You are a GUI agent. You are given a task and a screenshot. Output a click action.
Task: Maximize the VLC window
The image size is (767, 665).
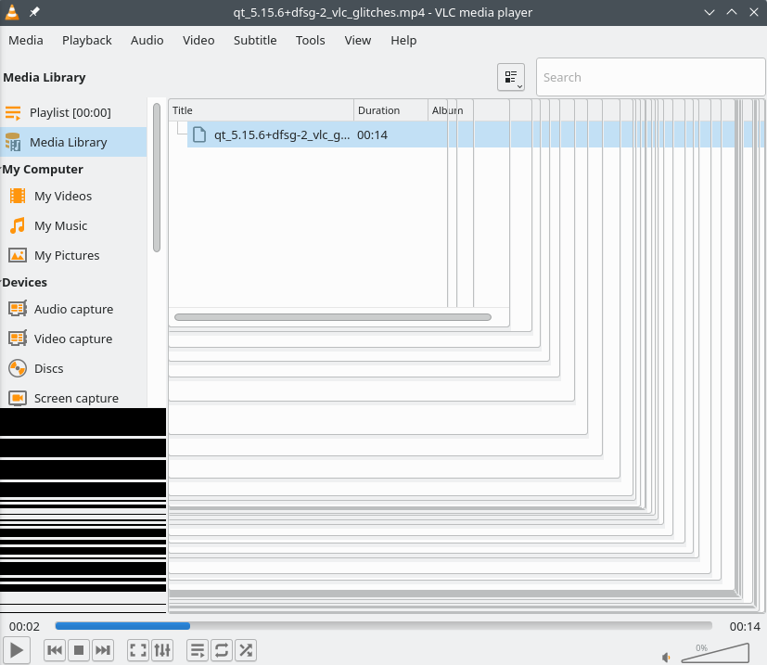[x=732, y=12]
